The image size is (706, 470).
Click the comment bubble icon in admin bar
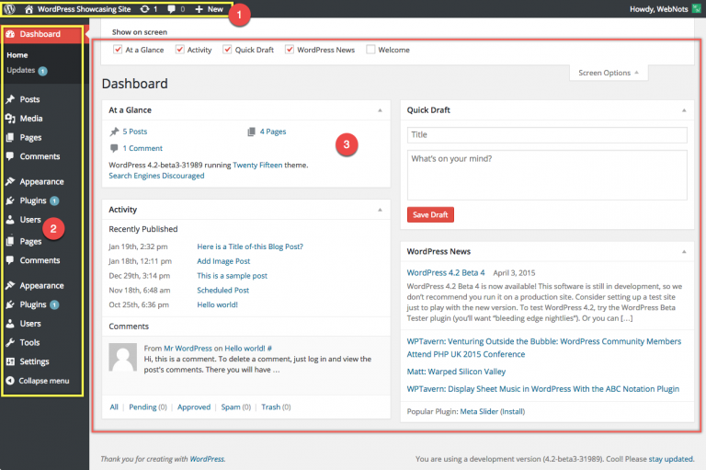click(171, 9)
